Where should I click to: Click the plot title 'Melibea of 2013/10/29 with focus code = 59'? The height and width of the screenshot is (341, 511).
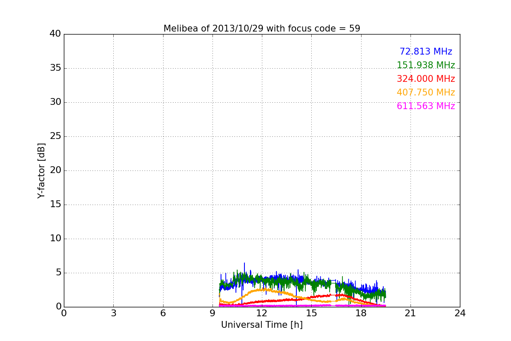coord(262,29)
